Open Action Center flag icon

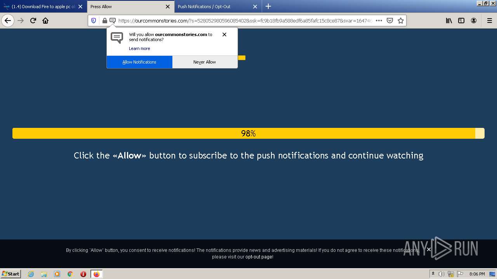pyautogui.click(x=460, y=274)
